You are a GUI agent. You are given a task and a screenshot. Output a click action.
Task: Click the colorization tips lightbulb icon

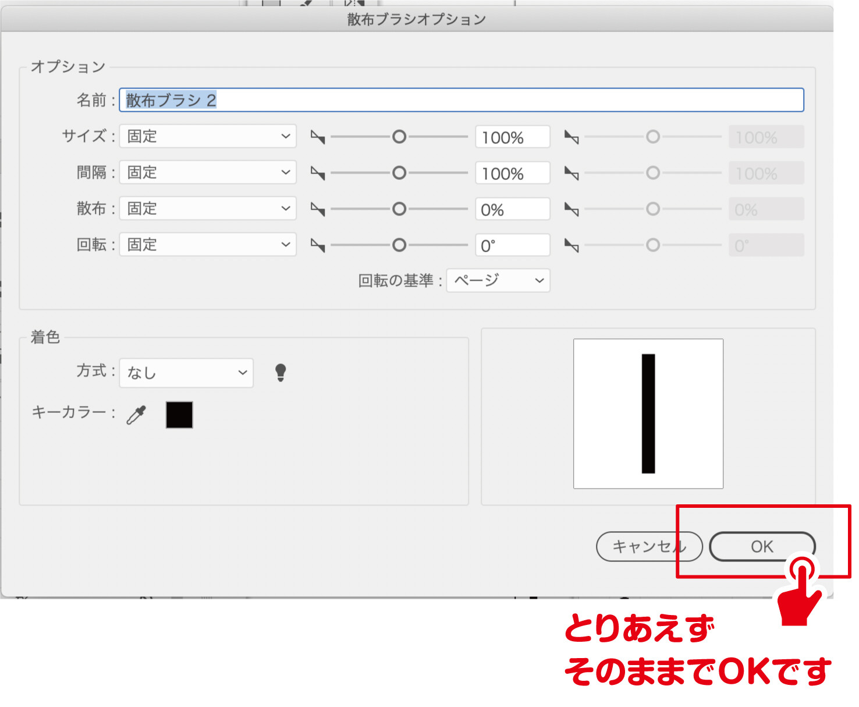pyautogui.click(x=281, y=373)
